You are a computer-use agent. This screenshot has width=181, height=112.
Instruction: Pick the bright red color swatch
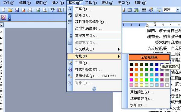(x=131, y=75)
